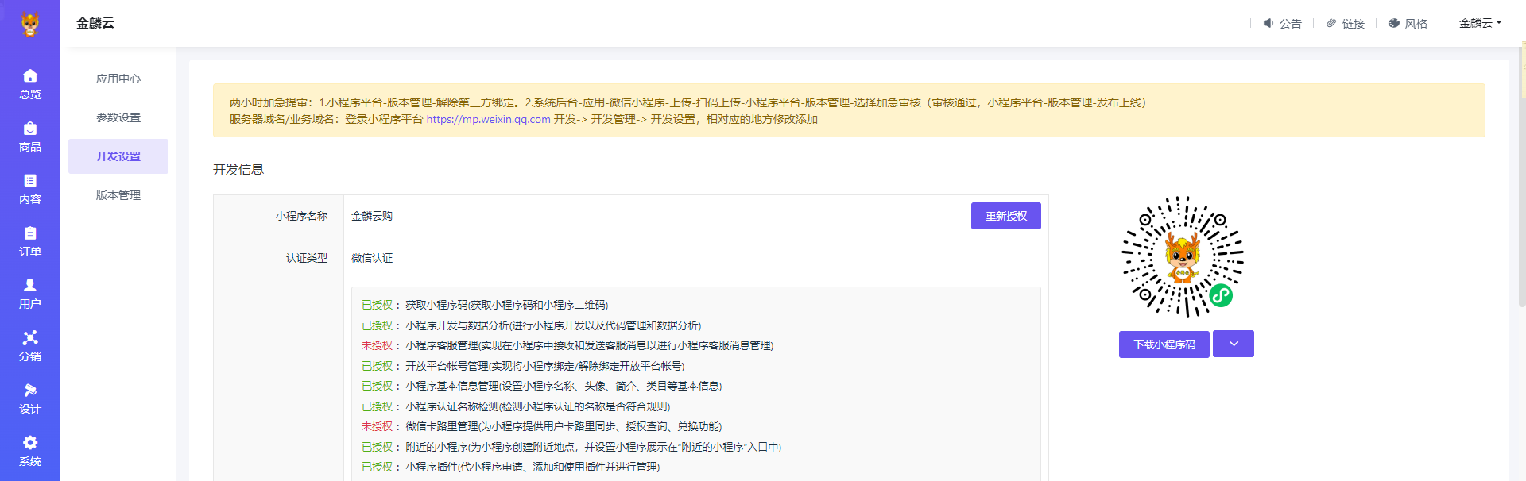Click the 金麟云 header title
Image resolution: width=1526 pixels, height=481 pixels.
95,23
